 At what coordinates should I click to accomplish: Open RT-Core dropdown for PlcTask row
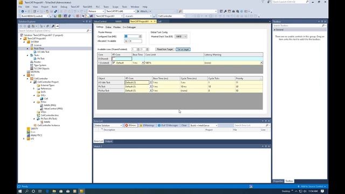(x=151, y=86)
